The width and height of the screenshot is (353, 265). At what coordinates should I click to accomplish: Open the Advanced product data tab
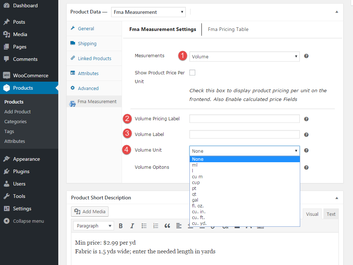[94, 88]
